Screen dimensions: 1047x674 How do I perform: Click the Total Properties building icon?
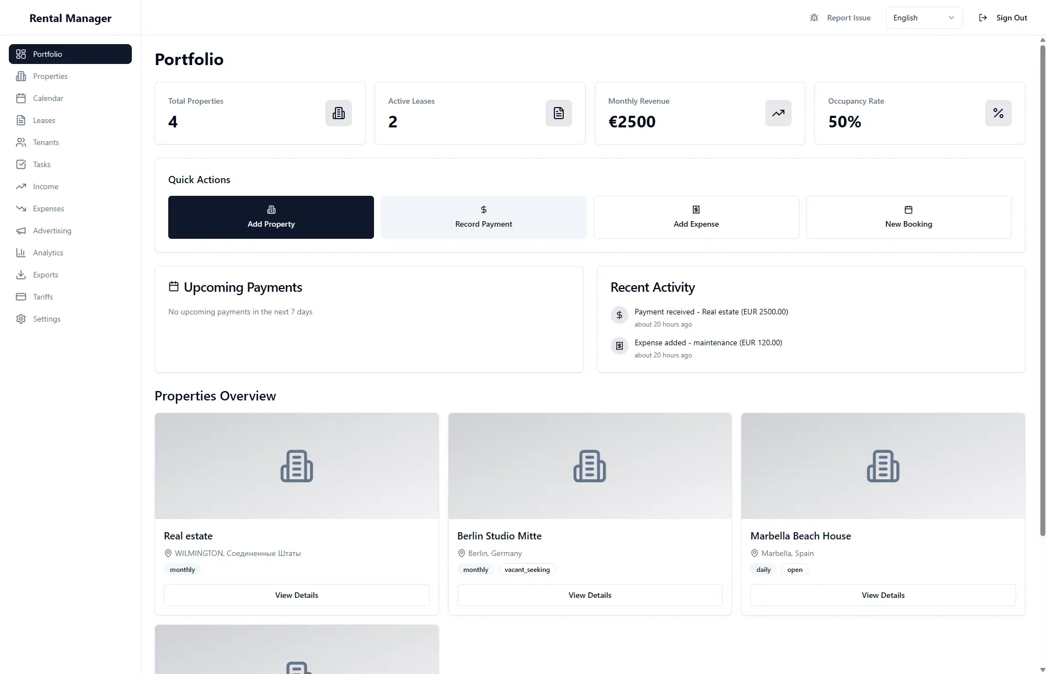point(338,113)
